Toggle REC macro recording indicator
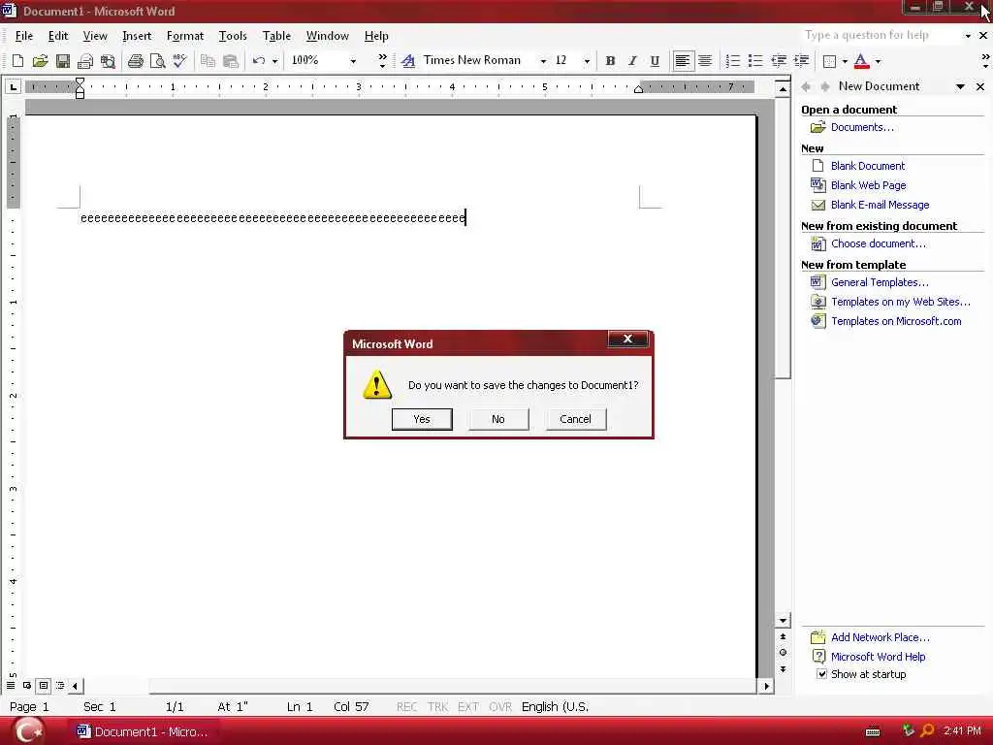 [406, 706]
